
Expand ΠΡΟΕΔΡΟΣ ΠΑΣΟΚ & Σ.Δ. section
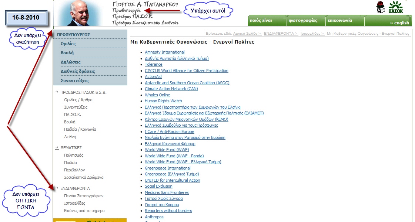pyautogui.click(x=83, y=92)
